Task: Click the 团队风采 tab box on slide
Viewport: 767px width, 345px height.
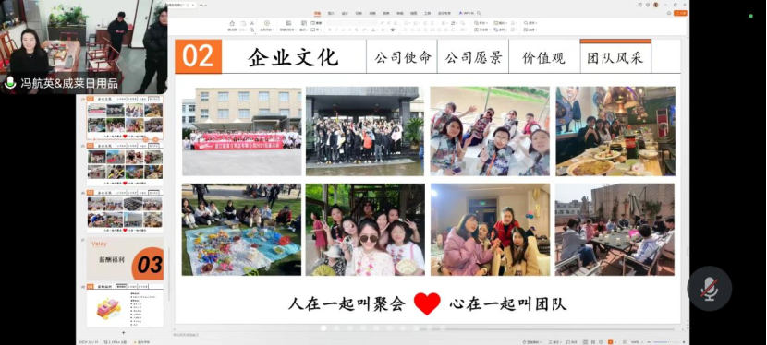Action: pos(615,56)
